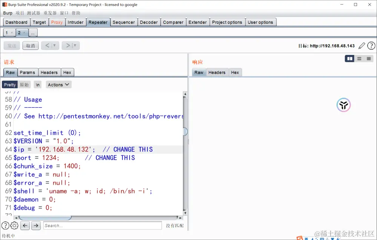Viewport: 377px width, 240px height.
Task: Select response Raw tab
Action: pos(199,72)
